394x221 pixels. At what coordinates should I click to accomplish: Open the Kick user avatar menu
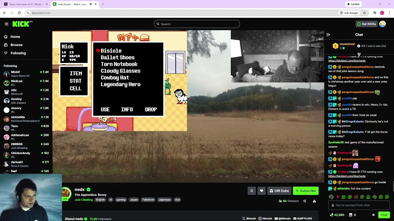tap(383, 24)
